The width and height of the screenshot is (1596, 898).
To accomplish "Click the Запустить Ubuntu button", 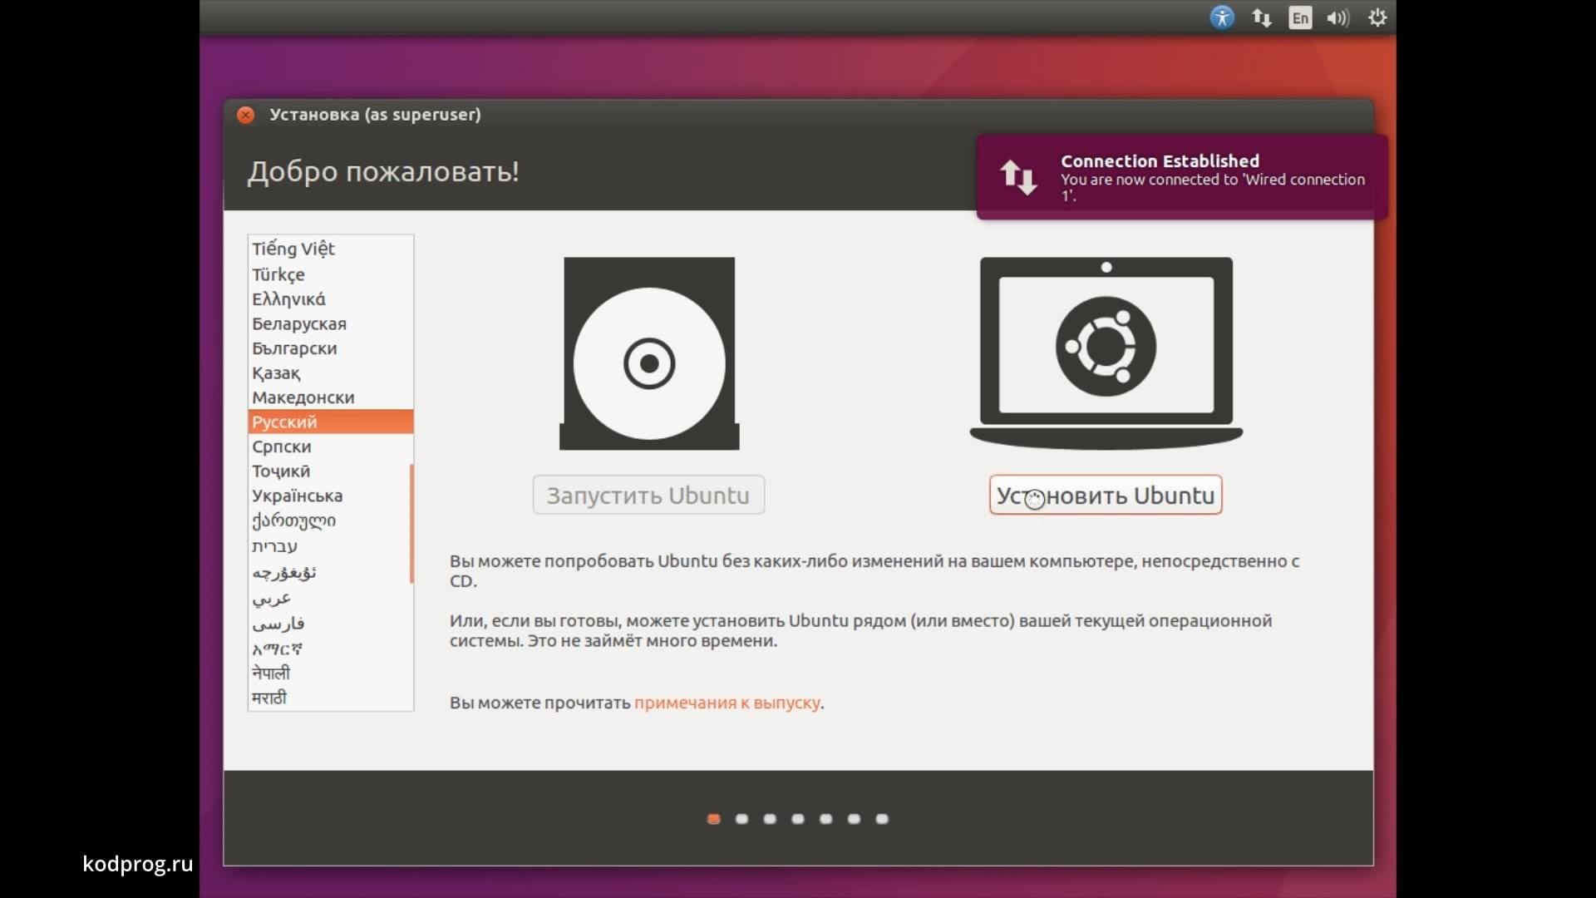I will [x=648, y=495].
